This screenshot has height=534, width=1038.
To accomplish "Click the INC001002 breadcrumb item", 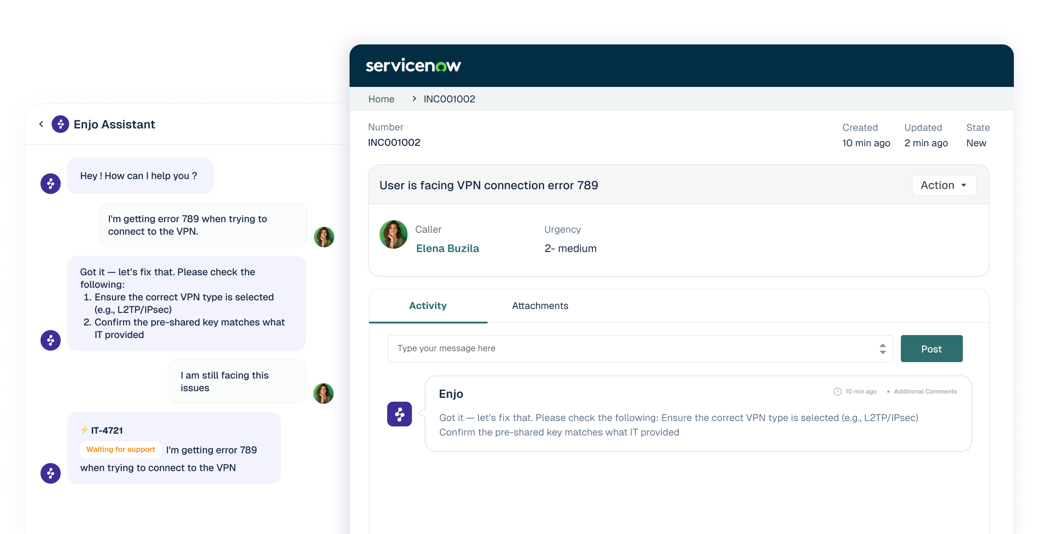I will pyautogui.click(x=449, y=99).
